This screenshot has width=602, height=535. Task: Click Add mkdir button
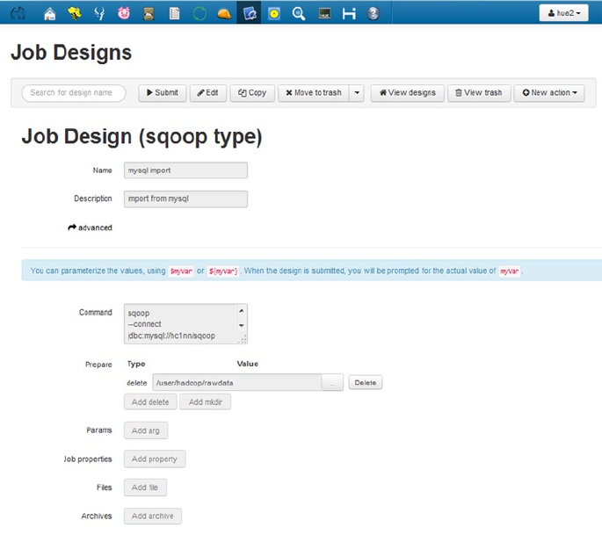pyautogui.click(x=206, y=401)
